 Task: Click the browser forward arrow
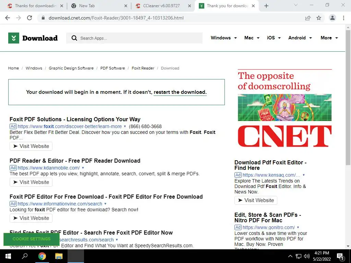click(x=19, y=18)
